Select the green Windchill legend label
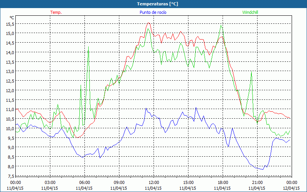The height and width of the screenshot is (192, 307). pyautogui.click(x=250, y=12)
